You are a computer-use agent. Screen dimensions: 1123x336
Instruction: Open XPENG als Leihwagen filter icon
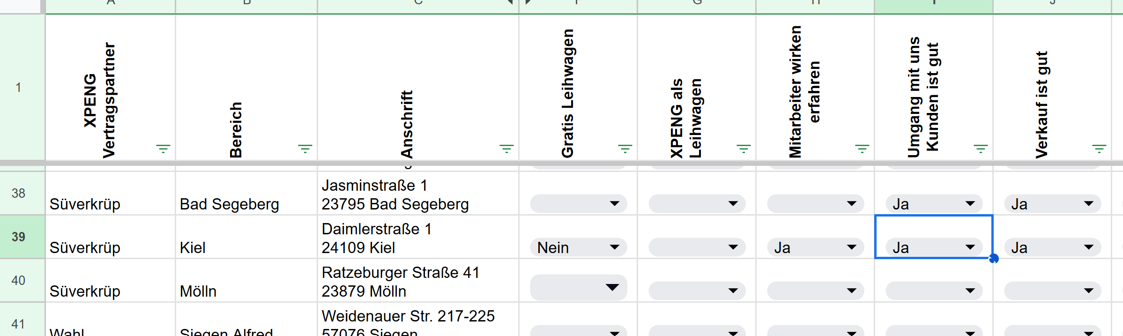tap(744, 149)
